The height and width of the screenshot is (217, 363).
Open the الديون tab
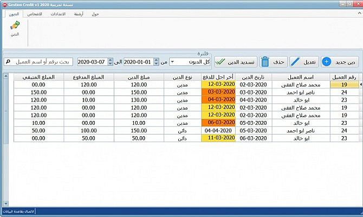point(14,14)
